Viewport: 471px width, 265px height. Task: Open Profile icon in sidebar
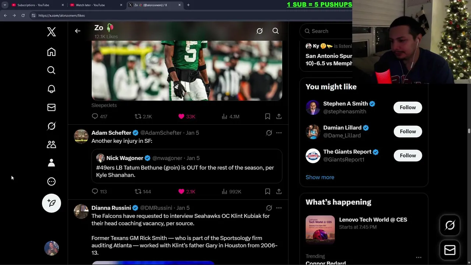point(52,163)
